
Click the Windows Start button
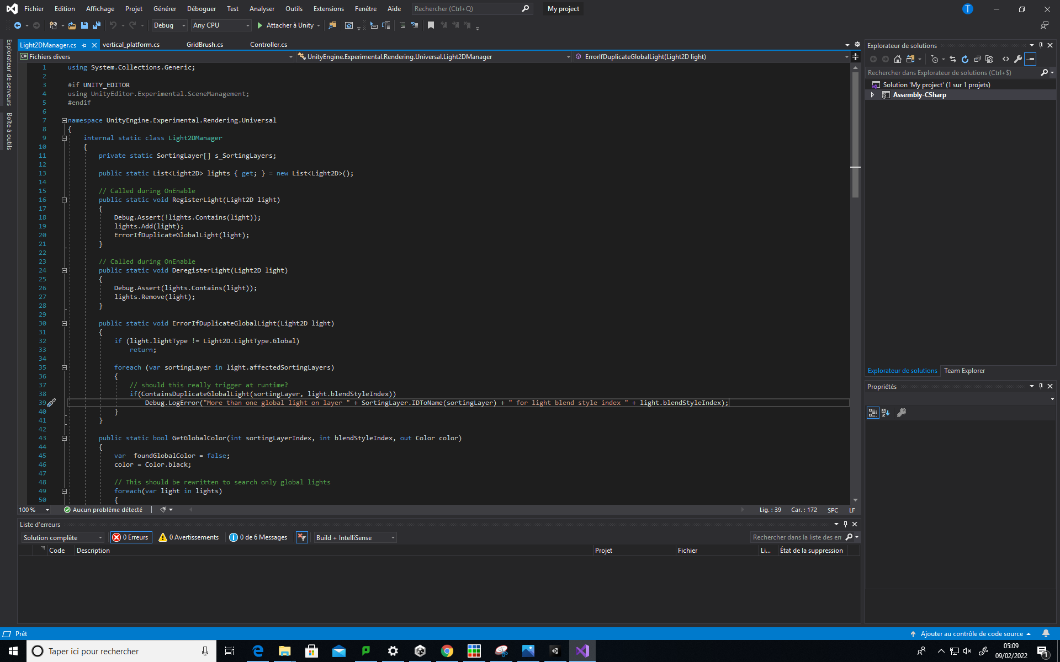click(x=13, y=651)
